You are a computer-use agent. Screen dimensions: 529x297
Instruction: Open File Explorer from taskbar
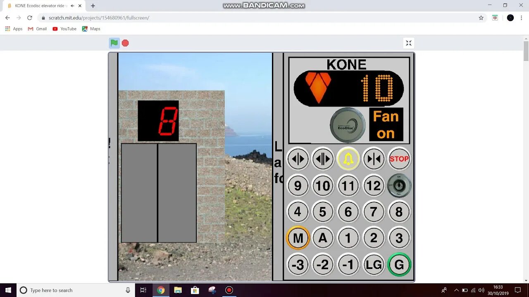[178, 290]
